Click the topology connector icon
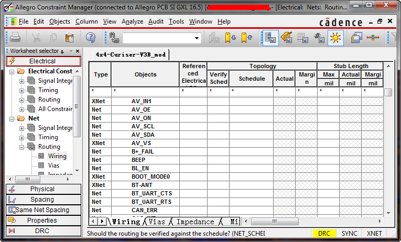Viewport: 401px width, 242px height. click(373, 38)
